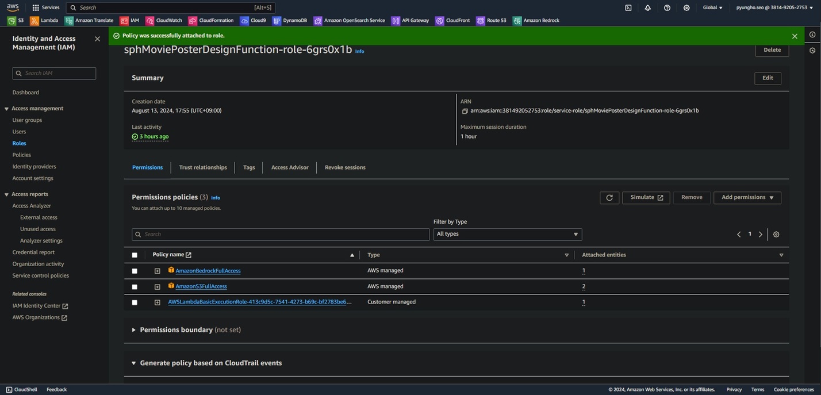
Task: Expand the AmazonS3FullAccess policy details
Action: (157, 287)
